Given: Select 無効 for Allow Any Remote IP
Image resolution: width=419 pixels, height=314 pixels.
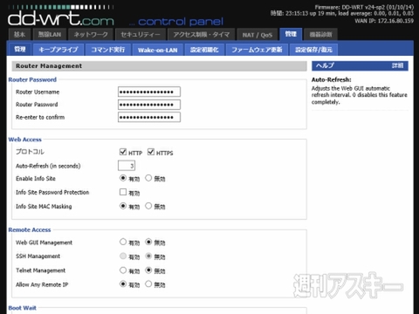Looking at the screenshot, I should pyautogui.click(x=148, y=283).
